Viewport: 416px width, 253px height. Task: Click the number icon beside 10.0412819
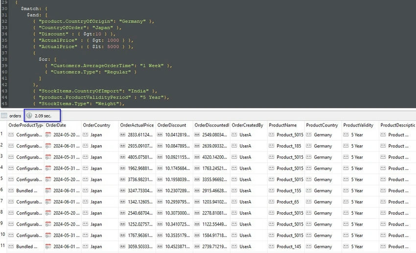coord(160,135)
